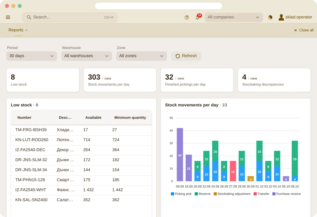Toggle dark theme moon icon

click(x=270, y=17)
